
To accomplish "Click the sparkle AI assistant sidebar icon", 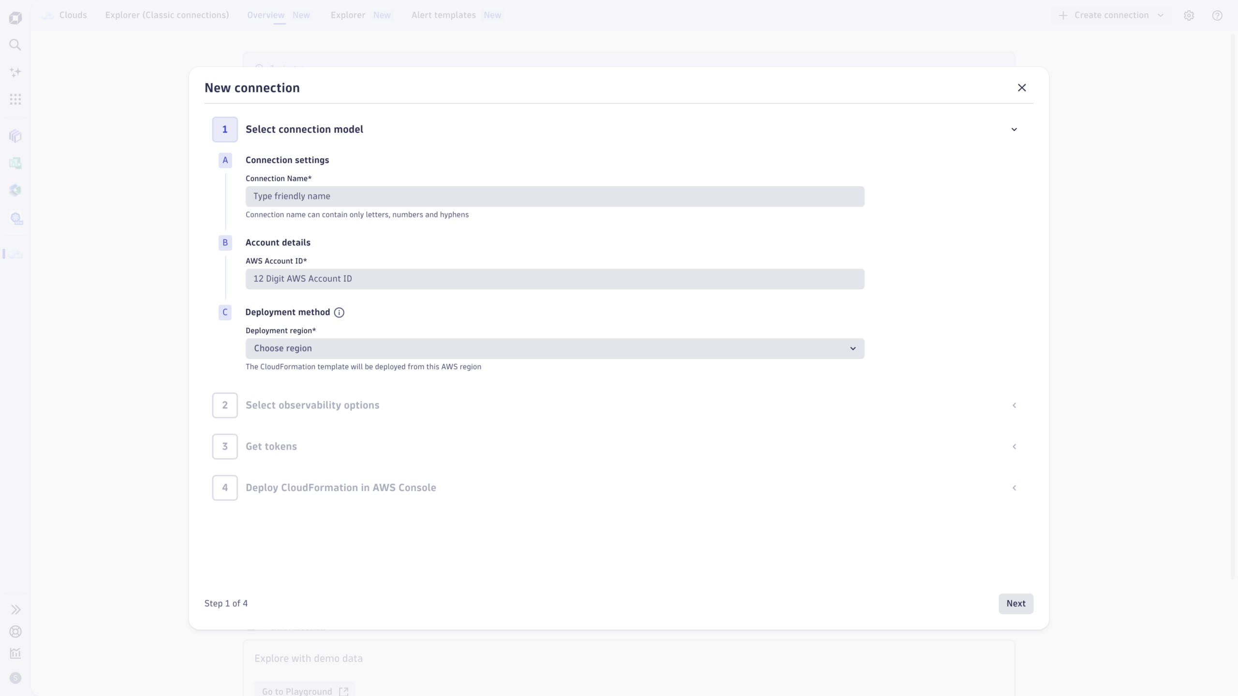I will (x=15, y=72).
